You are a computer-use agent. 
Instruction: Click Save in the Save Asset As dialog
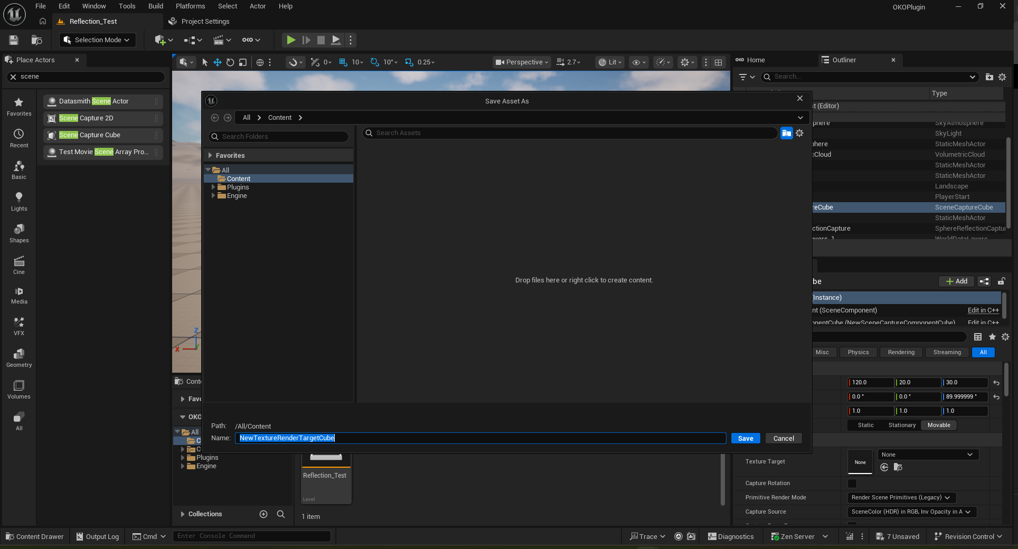pyautogui.click(x=746, y=439)
